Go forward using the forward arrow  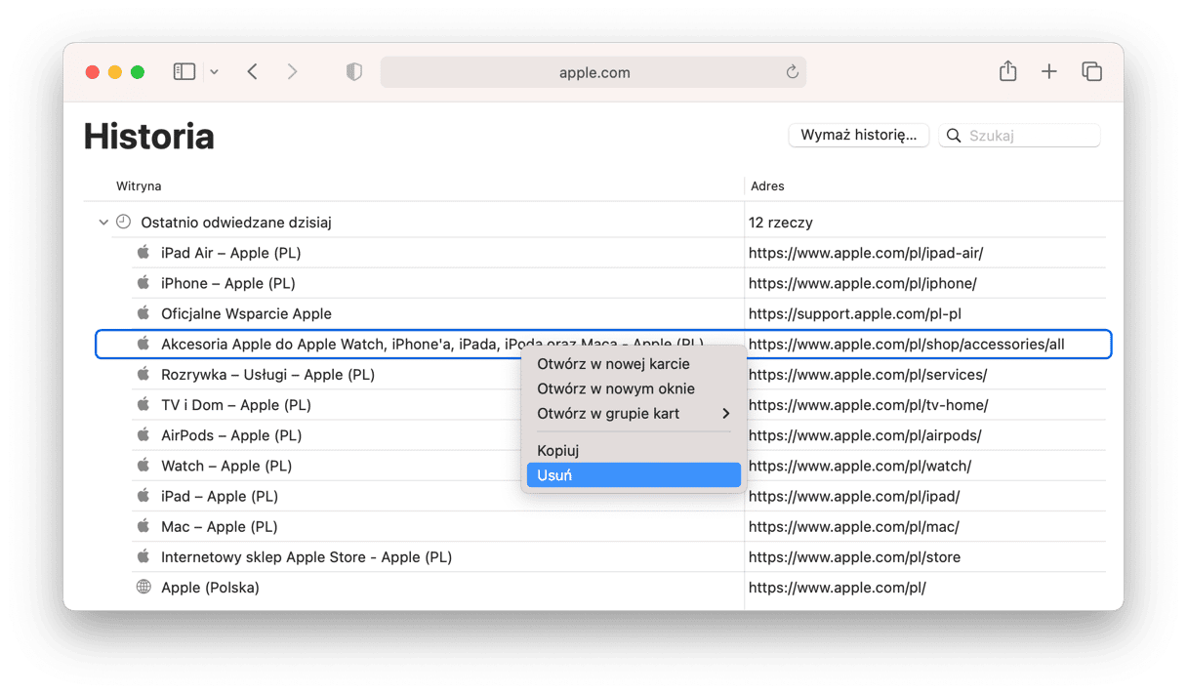(292, 72)
